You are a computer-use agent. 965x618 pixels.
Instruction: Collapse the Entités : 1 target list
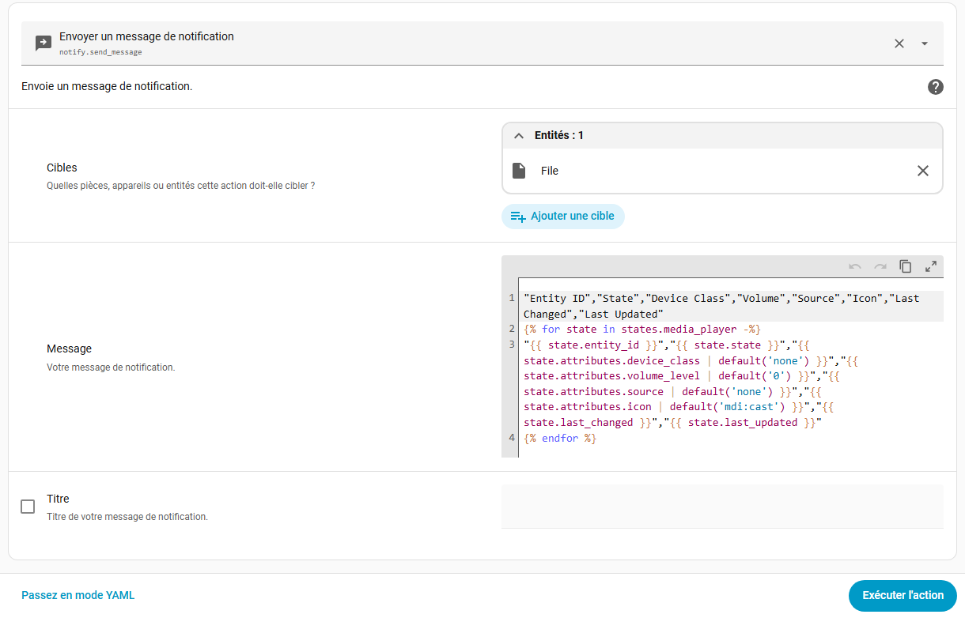point(519,136)
